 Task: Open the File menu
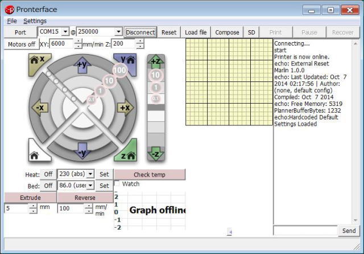point(12,21)
